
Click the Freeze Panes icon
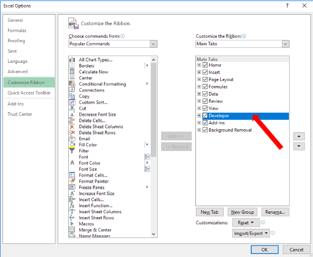click(x=72, y=187)
